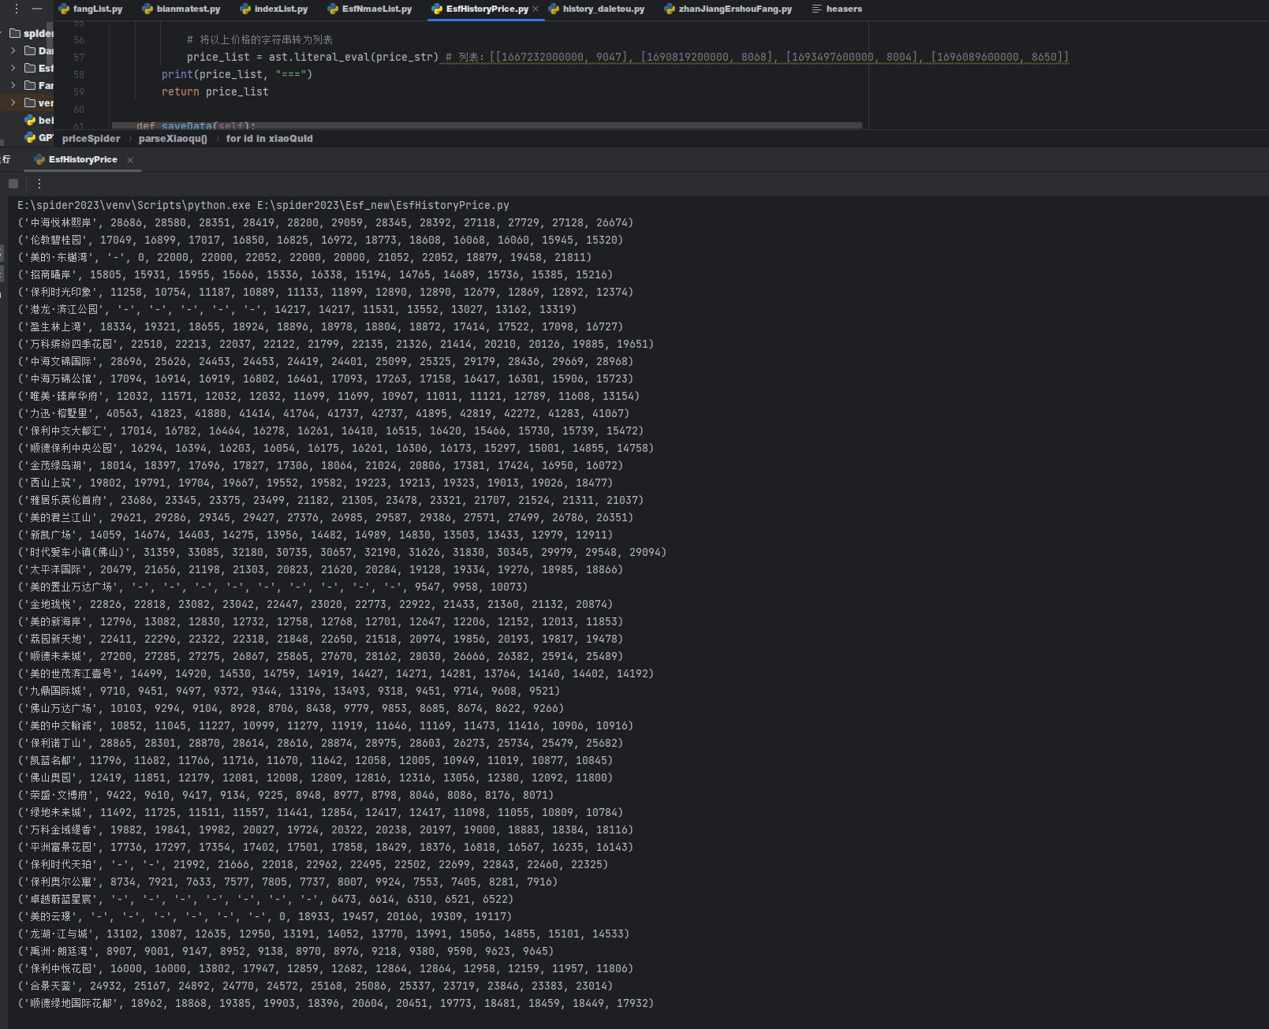Click the editor horizontal scrollbar
Viewport: 1269px width, 1029px height.
click(487, 125)
